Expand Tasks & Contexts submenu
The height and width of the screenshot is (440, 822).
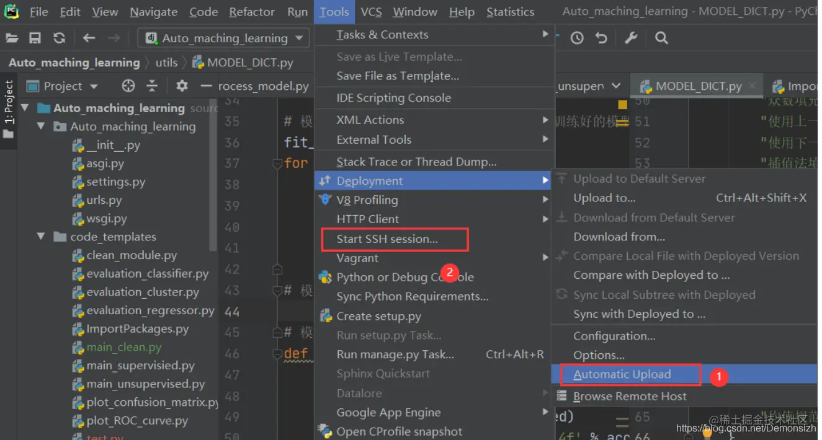434,35
